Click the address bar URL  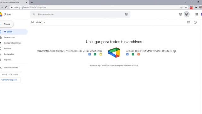pos(30,7)
